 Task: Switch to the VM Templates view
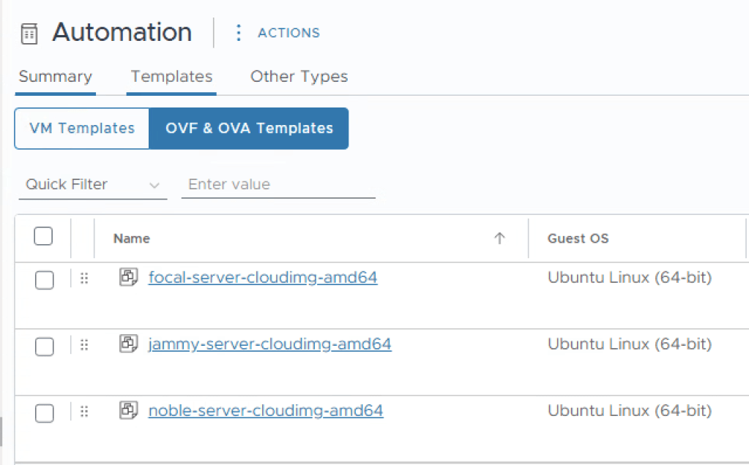(82, 129)
